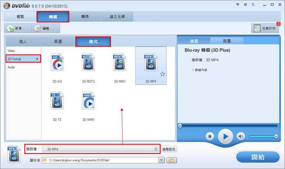Stop preview playback

[210, 136]
